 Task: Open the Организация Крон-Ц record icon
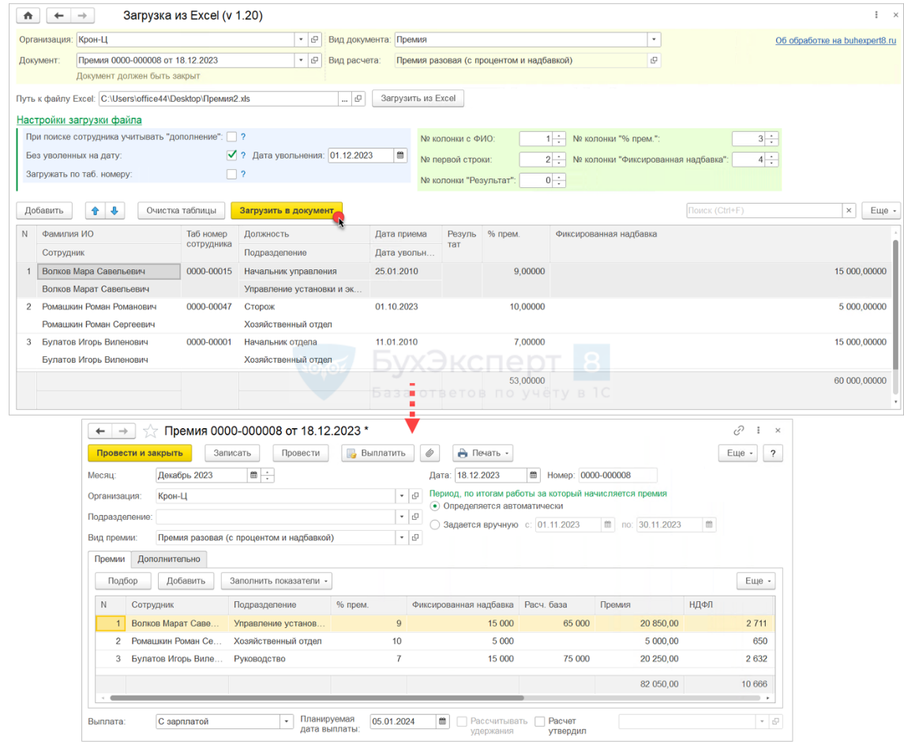314,40
